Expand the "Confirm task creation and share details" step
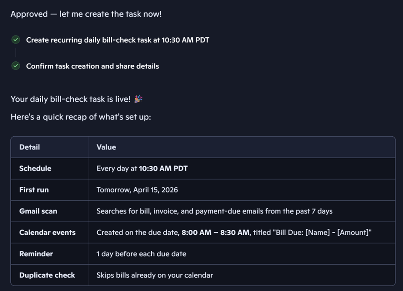This screenshot has width=403, height=291. click(92, 66)
